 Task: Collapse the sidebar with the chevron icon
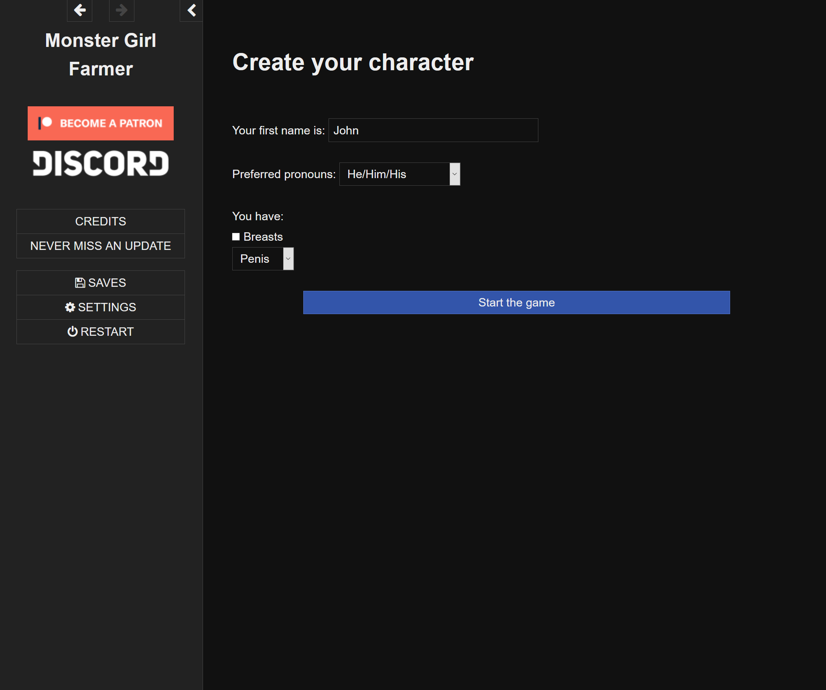[x=191, y=10]
